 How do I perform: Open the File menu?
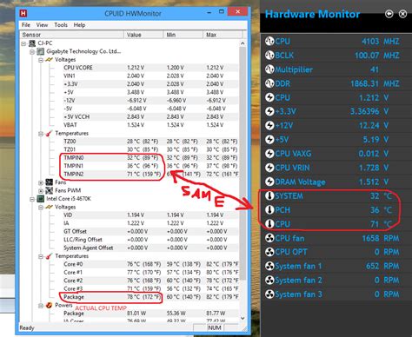coord(26,25)
